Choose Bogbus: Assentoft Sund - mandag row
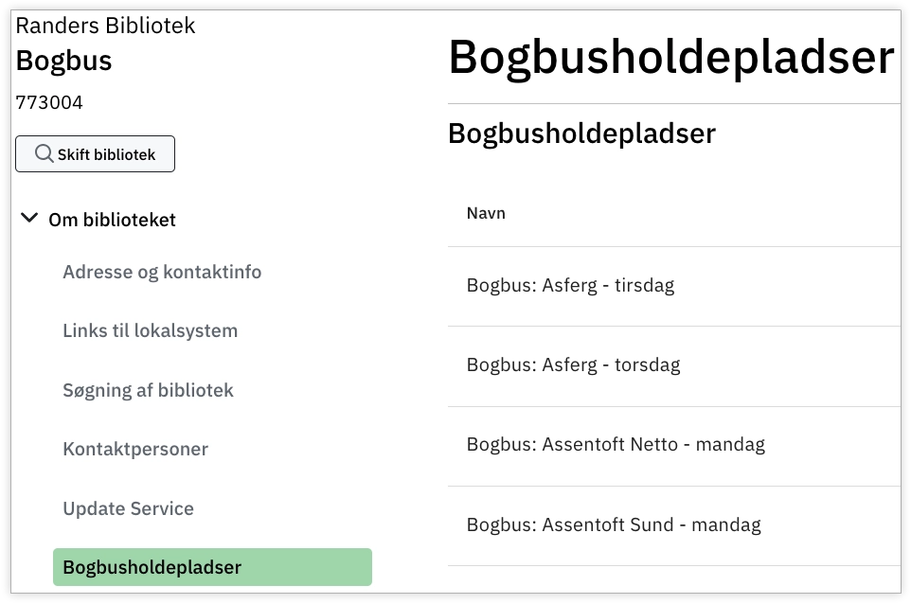The width and height of the screenshot is (911, 604). click(614, 524)
